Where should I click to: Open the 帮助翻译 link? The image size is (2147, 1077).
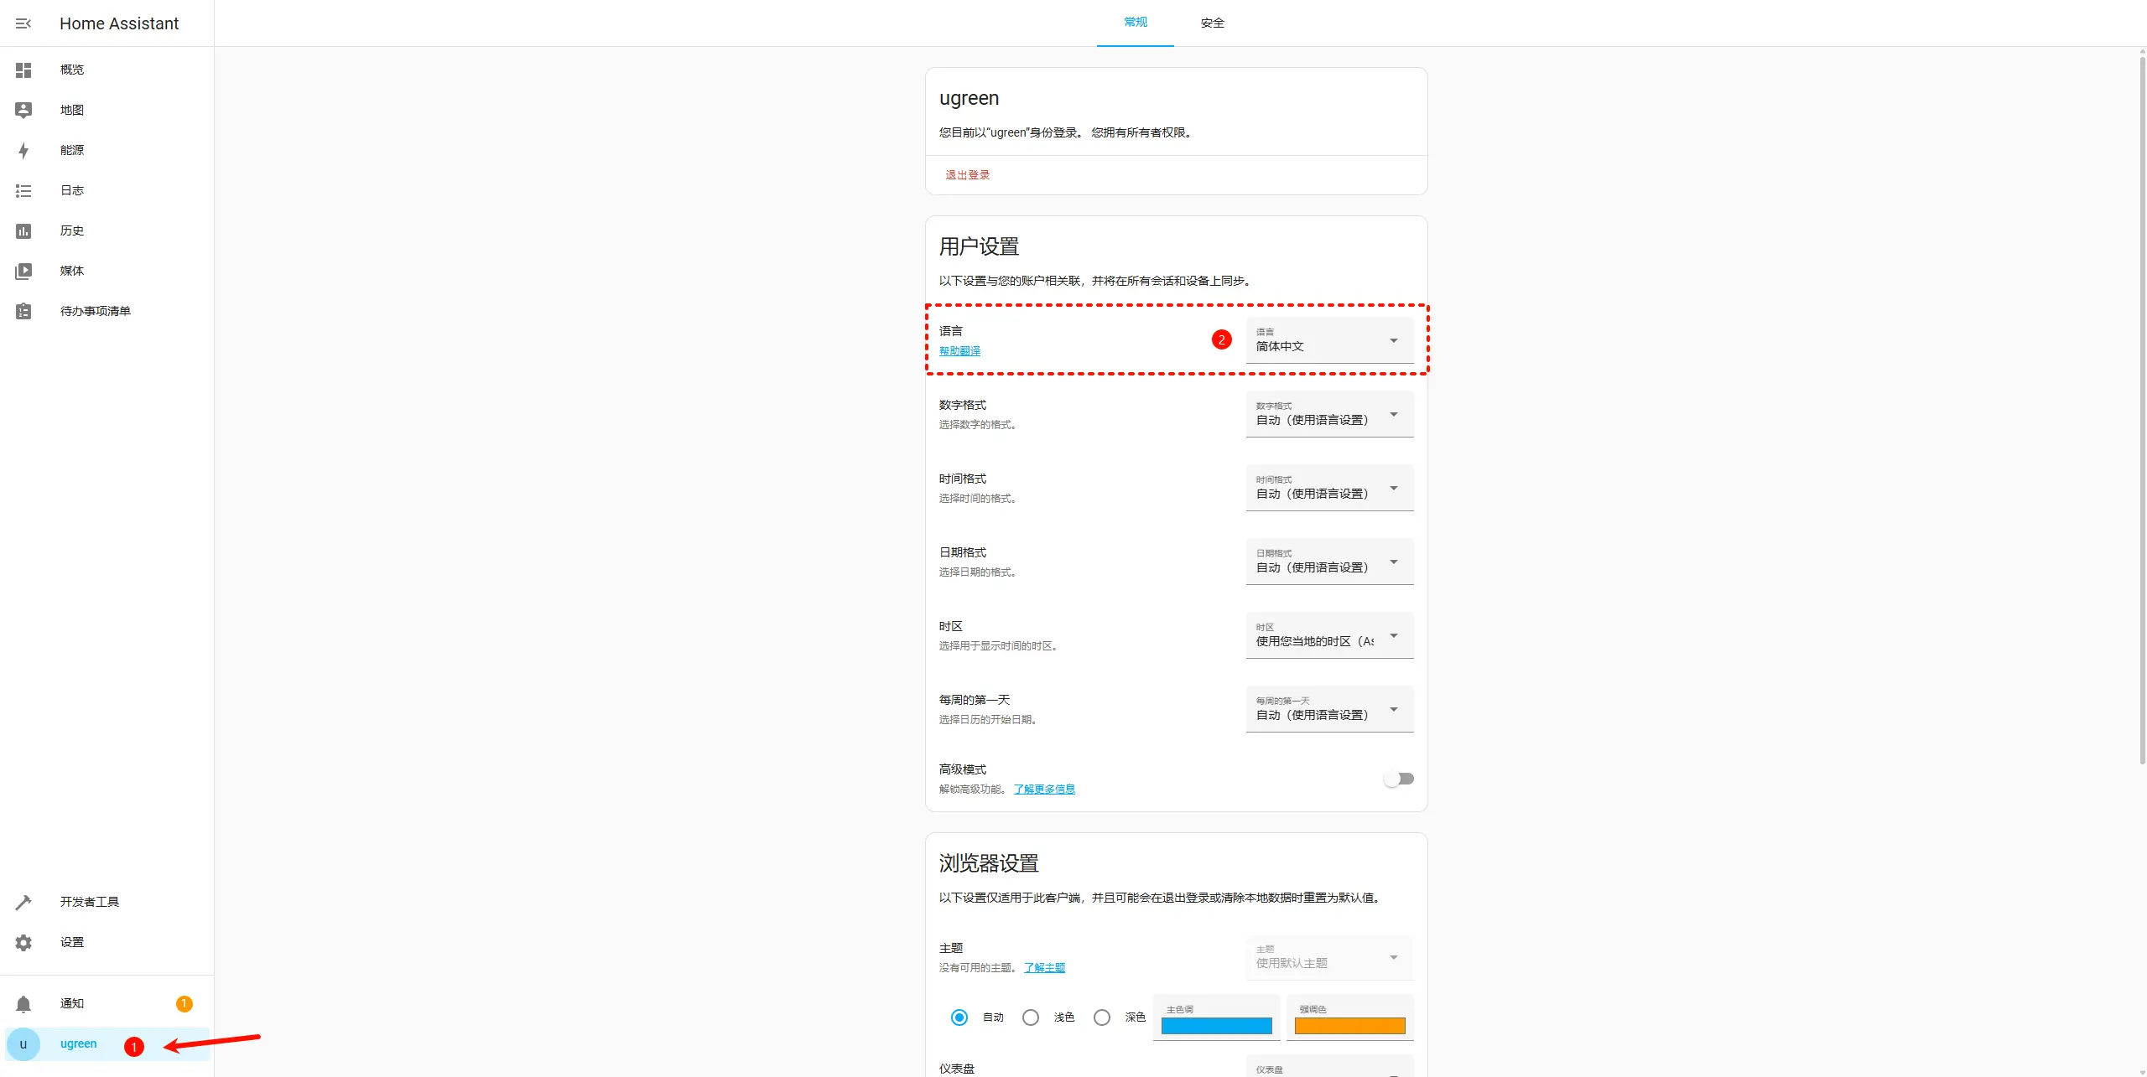(959, 351)
